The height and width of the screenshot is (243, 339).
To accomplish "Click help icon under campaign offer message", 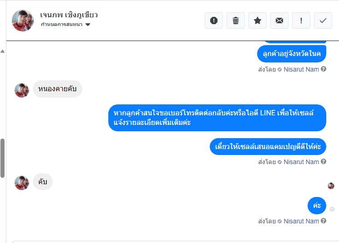I will click(x=324, y=161).
